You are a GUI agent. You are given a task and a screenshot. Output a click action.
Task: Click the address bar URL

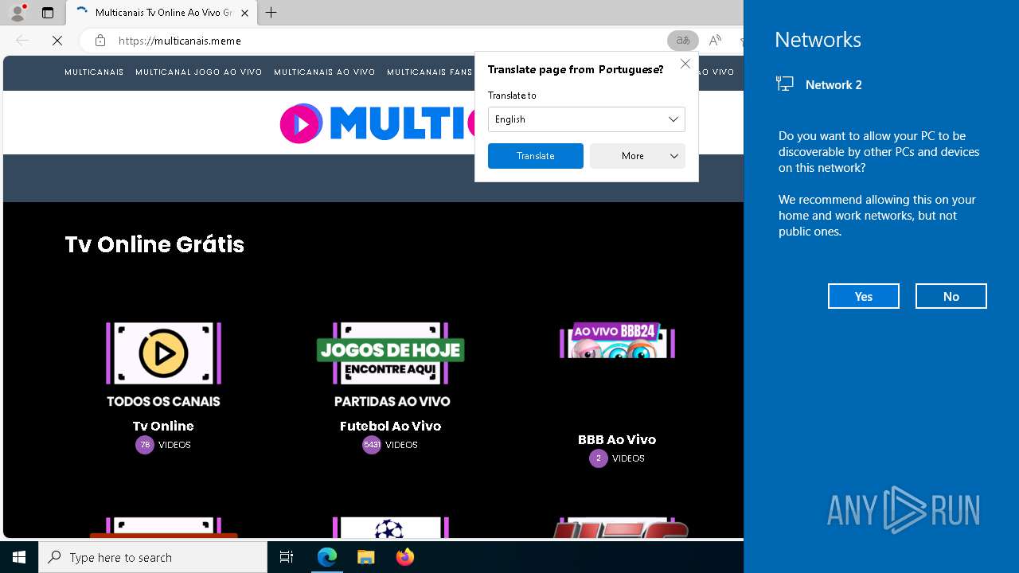pyautogui.click(x=180, y=41)
